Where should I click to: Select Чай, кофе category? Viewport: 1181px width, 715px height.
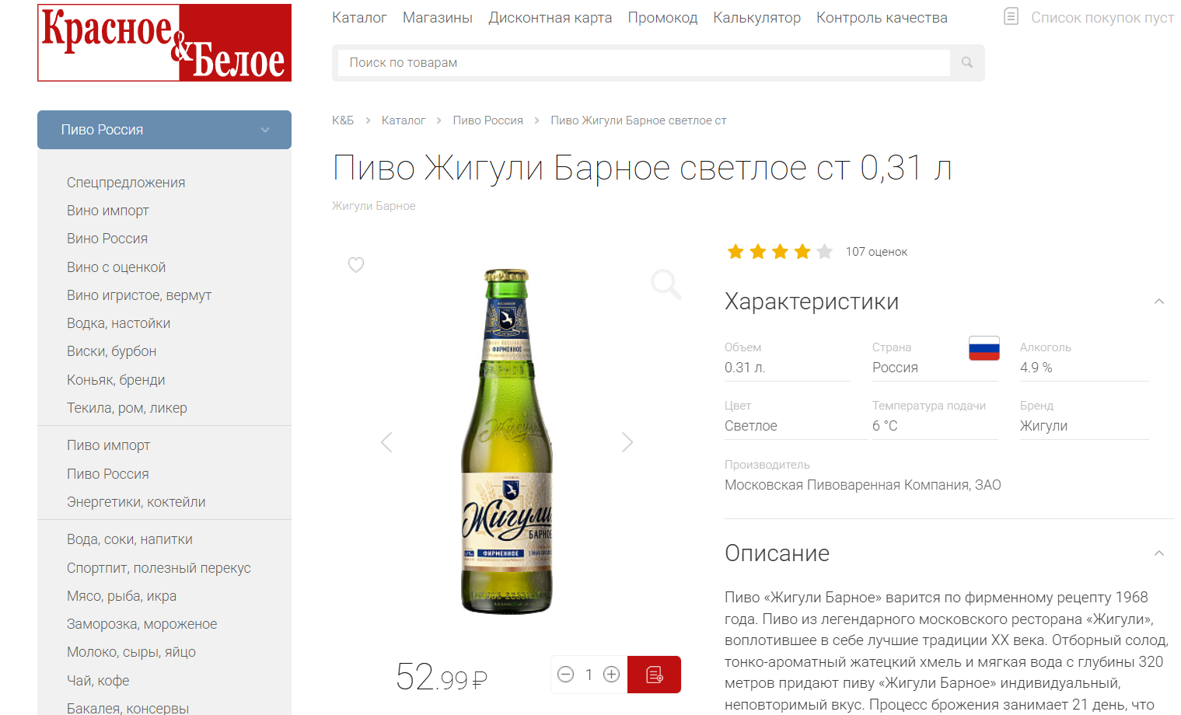tap(98, 681)
